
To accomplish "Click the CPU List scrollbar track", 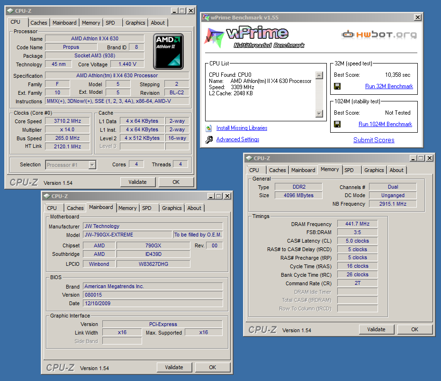I will 319,95.
